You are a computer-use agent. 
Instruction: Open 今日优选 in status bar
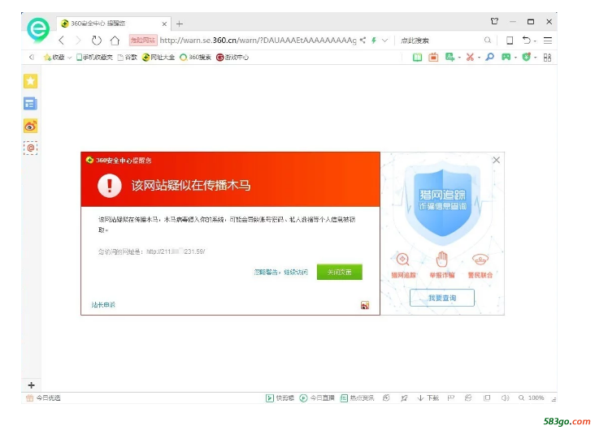point(43,397)
